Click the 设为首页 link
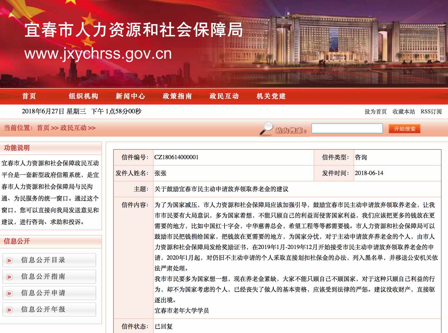The width and height of the screenshot is (448, 333). [376, 112]
